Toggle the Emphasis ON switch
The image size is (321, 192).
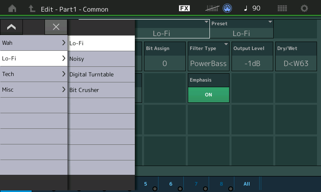(208, 95)
